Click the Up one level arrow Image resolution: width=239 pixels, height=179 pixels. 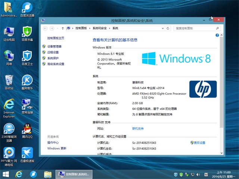62,28
